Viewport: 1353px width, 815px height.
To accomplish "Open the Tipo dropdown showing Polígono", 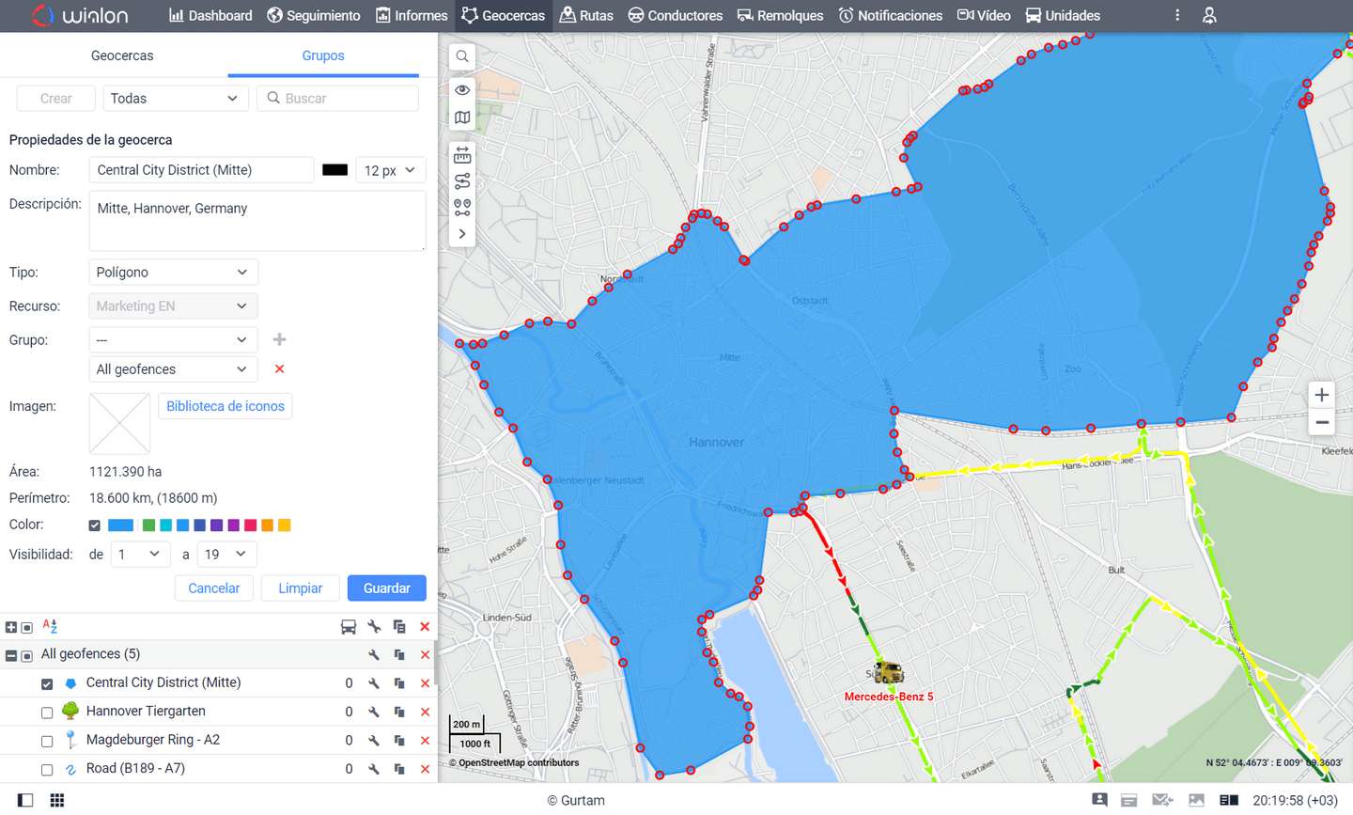I will (x=173, y=272).
